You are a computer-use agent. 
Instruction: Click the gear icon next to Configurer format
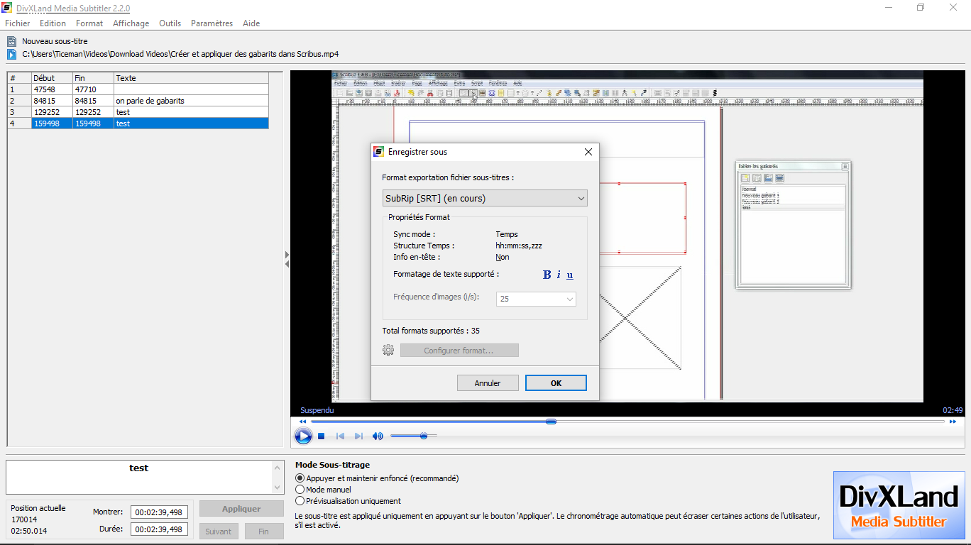click(x=388, y=350)
